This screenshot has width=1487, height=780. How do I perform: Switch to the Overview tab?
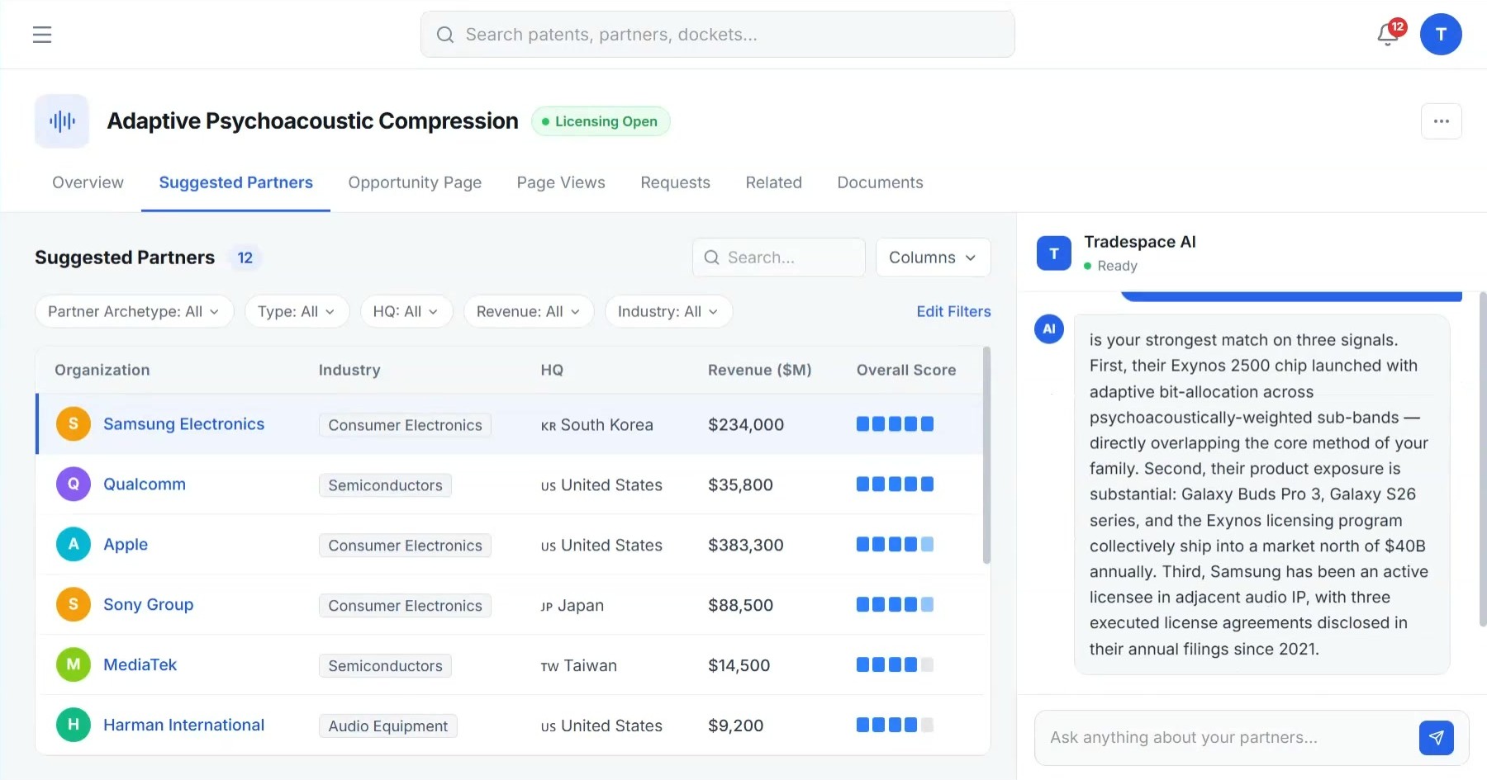(x=88, y=182)
